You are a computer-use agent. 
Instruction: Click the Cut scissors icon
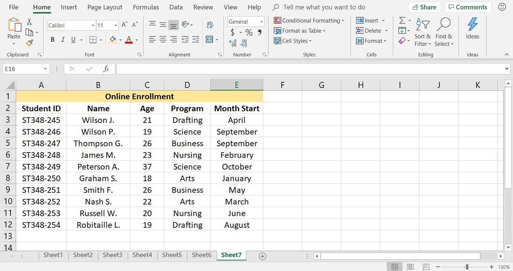coord(29,22)
